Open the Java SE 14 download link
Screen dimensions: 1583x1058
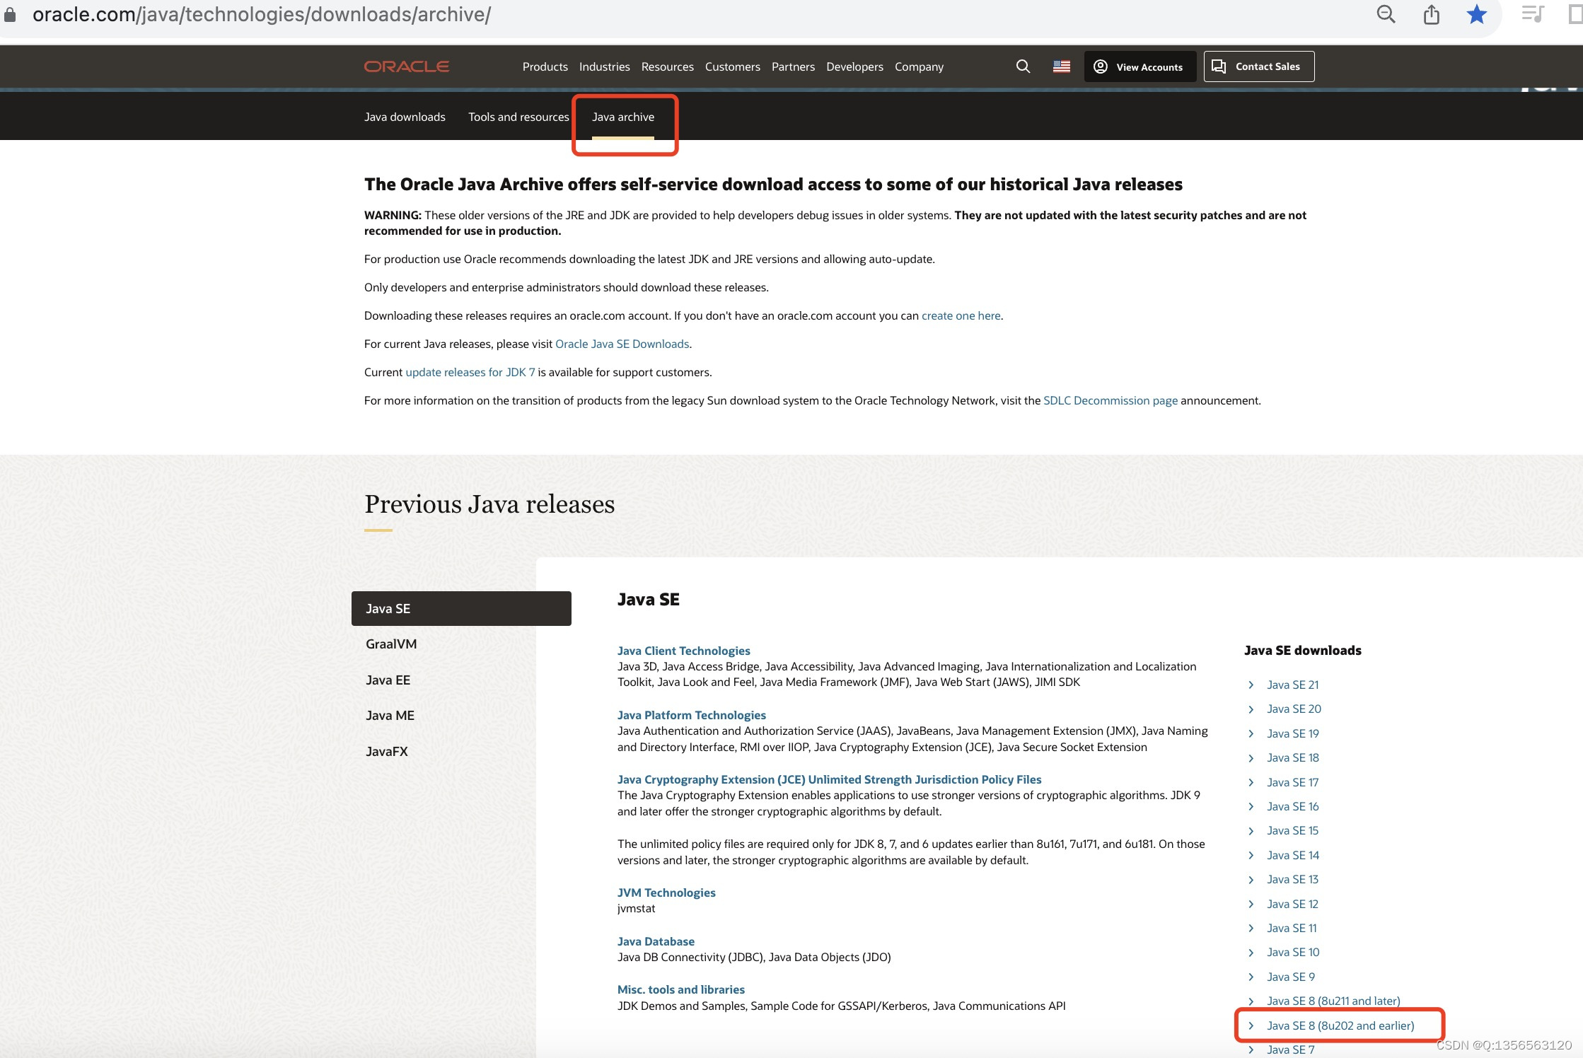tap(1292, 855)
